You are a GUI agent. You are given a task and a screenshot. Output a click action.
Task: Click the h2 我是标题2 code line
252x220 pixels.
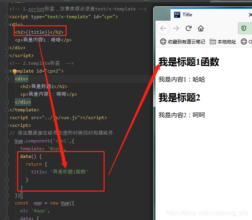[x=44, y=87]
